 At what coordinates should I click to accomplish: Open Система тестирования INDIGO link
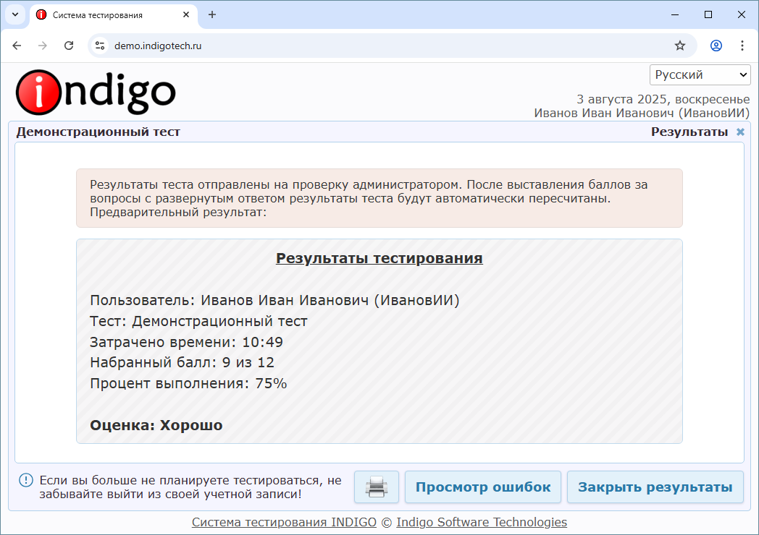pos(284,523)
